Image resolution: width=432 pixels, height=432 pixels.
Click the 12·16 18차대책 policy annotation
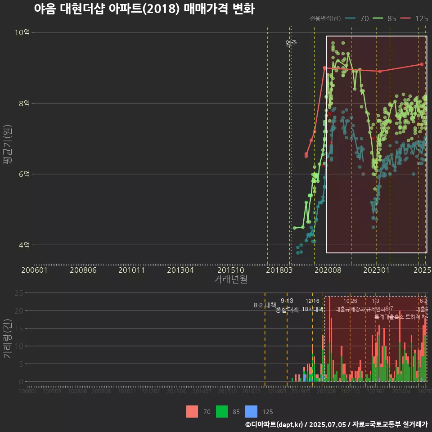tap(312, 305)
